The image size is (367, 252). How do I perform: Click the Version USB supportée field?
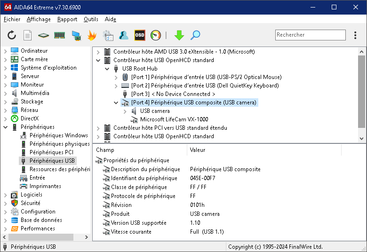coord(138,223)
